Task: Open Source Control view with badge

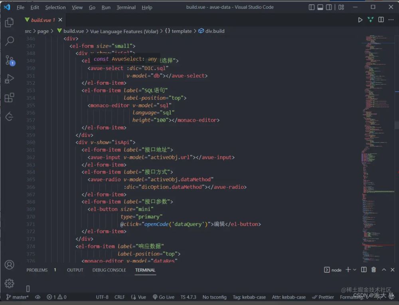Action: [9, 60]
